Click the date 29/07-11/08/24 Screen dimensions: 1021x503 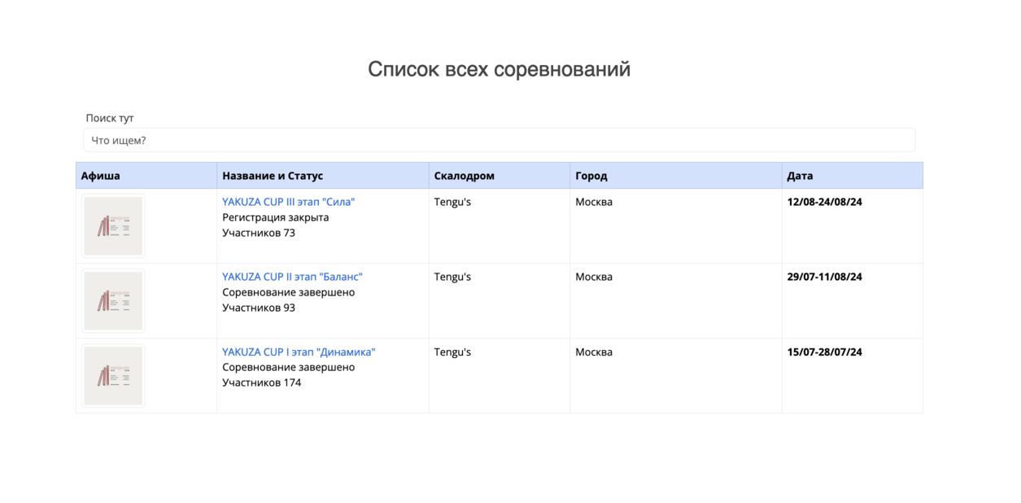coord(824,277)
